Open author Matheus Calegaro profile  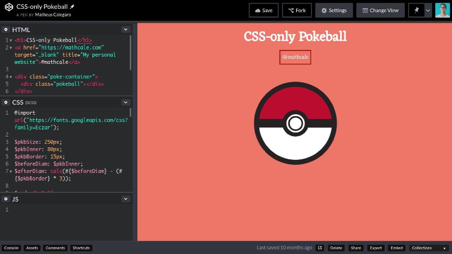53,15
